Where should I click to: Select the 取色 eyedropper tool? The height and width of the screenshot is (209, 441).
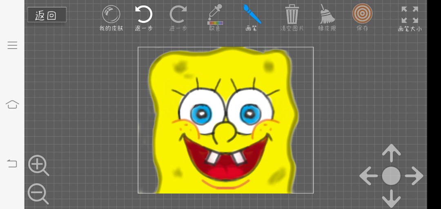(215, 18)
